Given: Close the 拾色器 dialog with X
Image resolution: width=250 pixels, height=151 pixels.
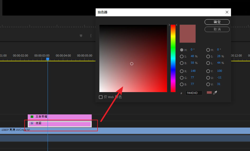Looking at the screenshot, I should point(227,12).
